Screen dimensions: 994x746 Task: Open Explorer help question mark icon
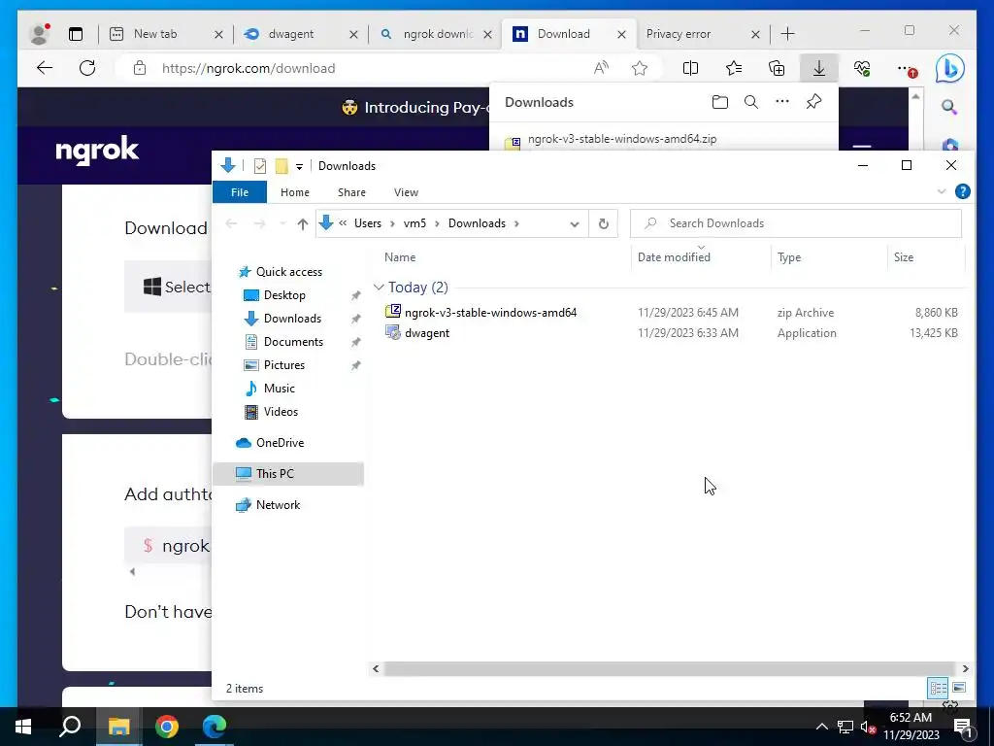[962, 191]
